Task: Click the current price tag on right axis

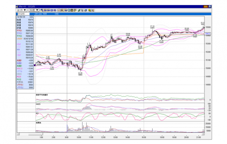Action: click(x=208, y=34)
